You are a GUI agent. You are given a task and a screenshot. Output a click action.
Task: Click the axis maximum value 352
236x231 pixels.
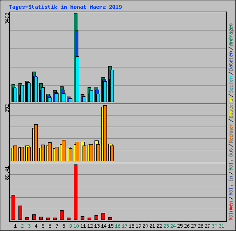[7, 108]
